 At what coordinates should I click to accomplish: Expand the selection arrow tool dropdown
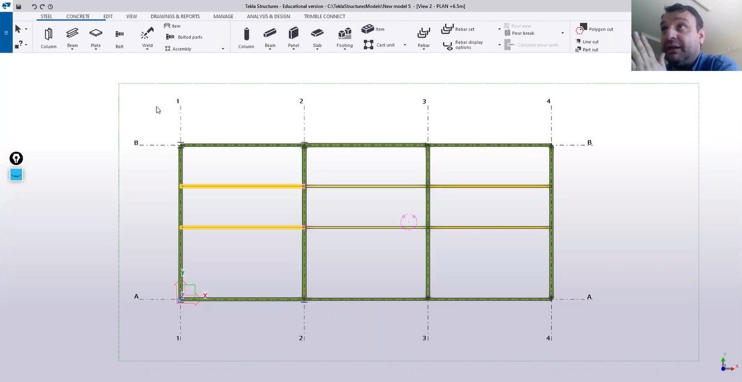pyautogui.click(x=26, y=29)
